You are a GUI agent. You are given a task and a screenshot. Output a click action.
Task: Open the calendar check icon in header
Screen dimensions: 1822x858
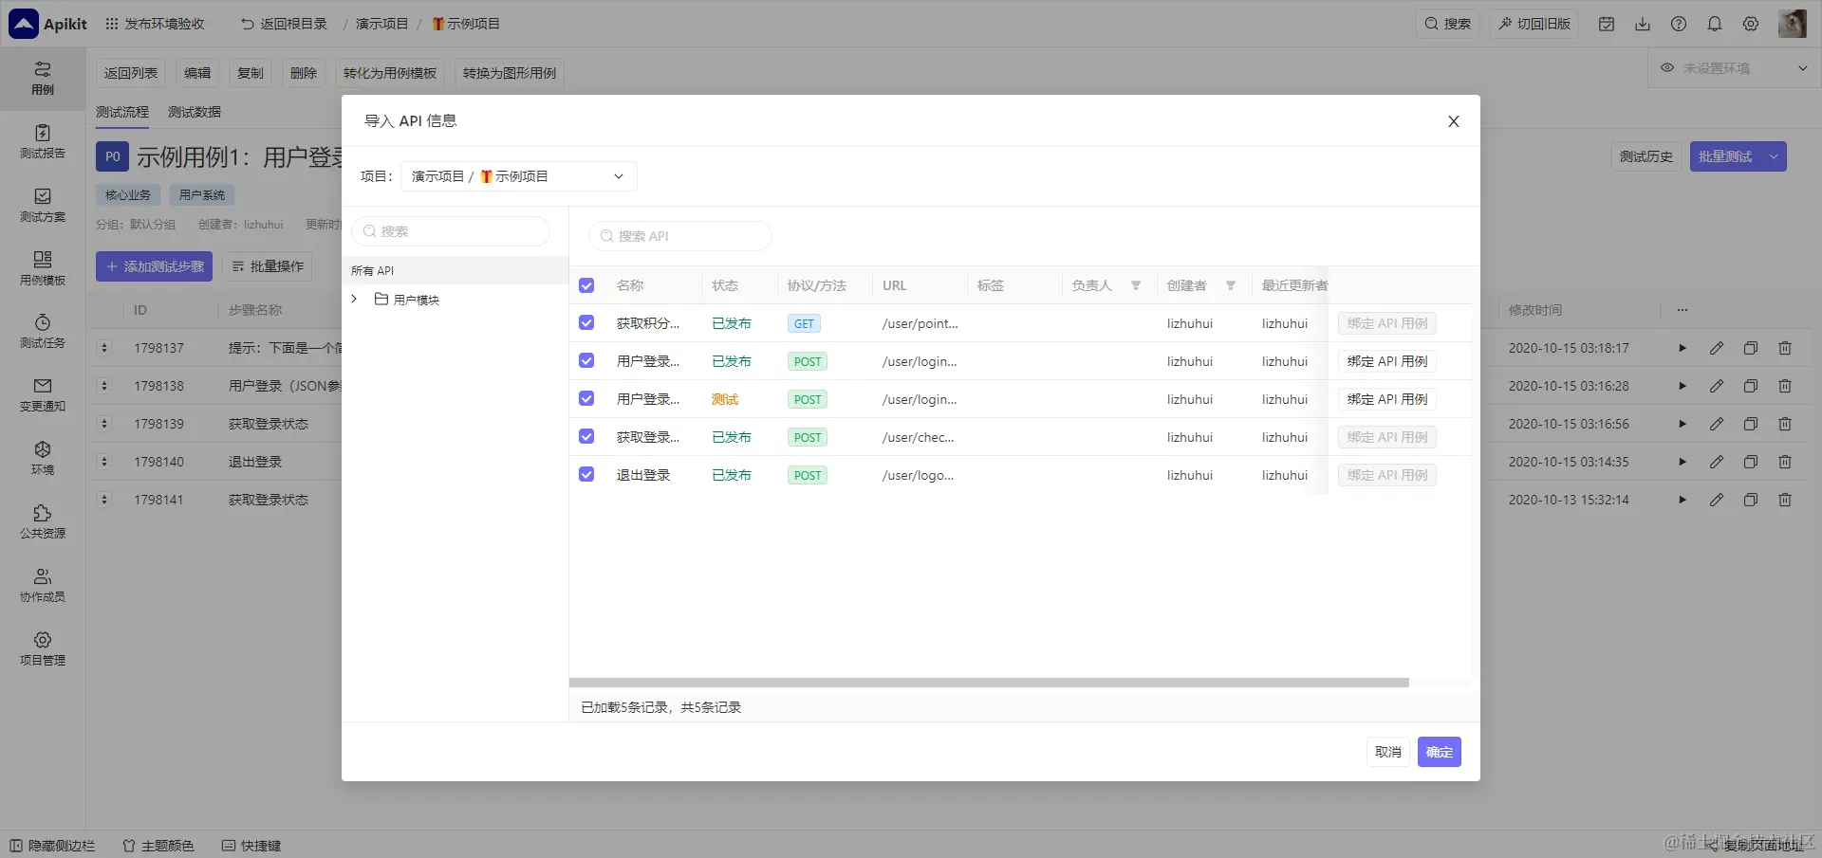tap(1607, 24)
